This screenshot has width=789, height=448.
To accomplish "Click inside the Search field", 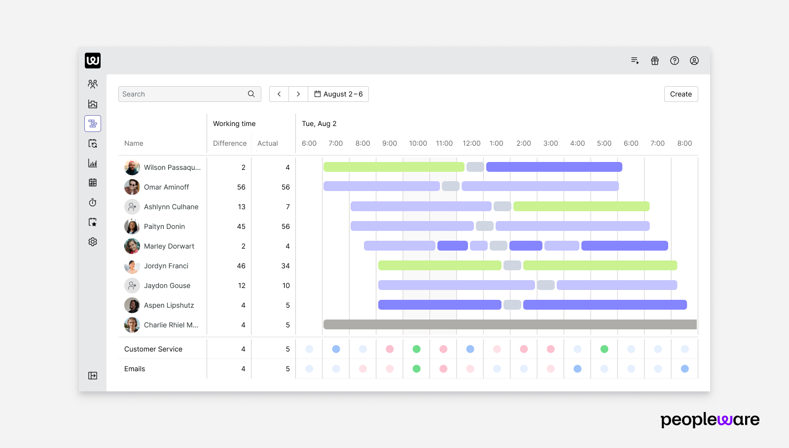I will [182, 94].
